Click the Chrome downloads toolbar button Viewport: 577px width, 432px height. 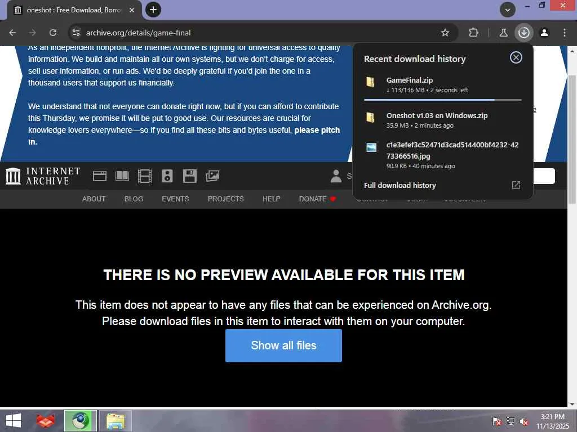point(523,33)
